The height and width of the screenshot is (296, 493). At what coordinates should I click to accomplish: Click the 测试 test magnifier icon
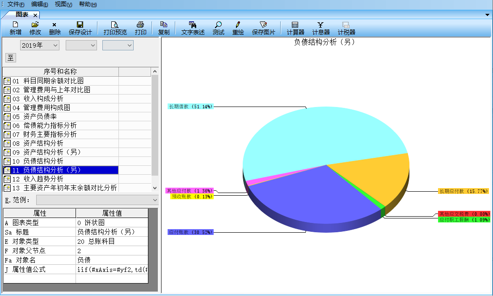click(219, 25)
